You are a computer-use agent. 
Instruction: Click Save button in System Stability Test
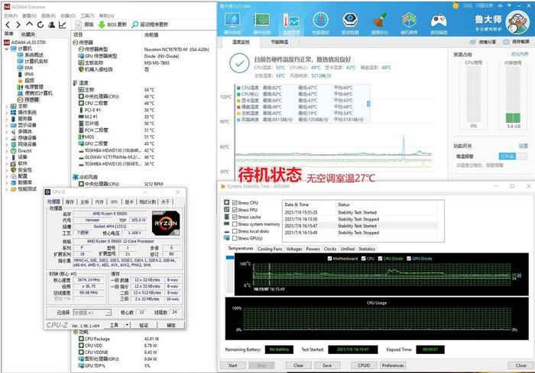pyautogui.click(x=327, y=365)
